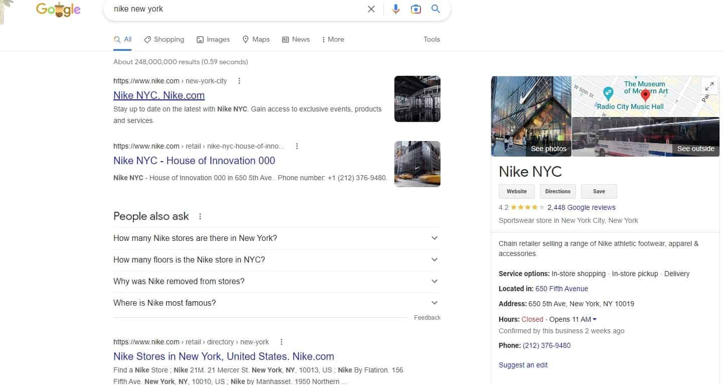Switch to the Shopping tab
Screen dimensions: 724x385
[x=164, y=39]
